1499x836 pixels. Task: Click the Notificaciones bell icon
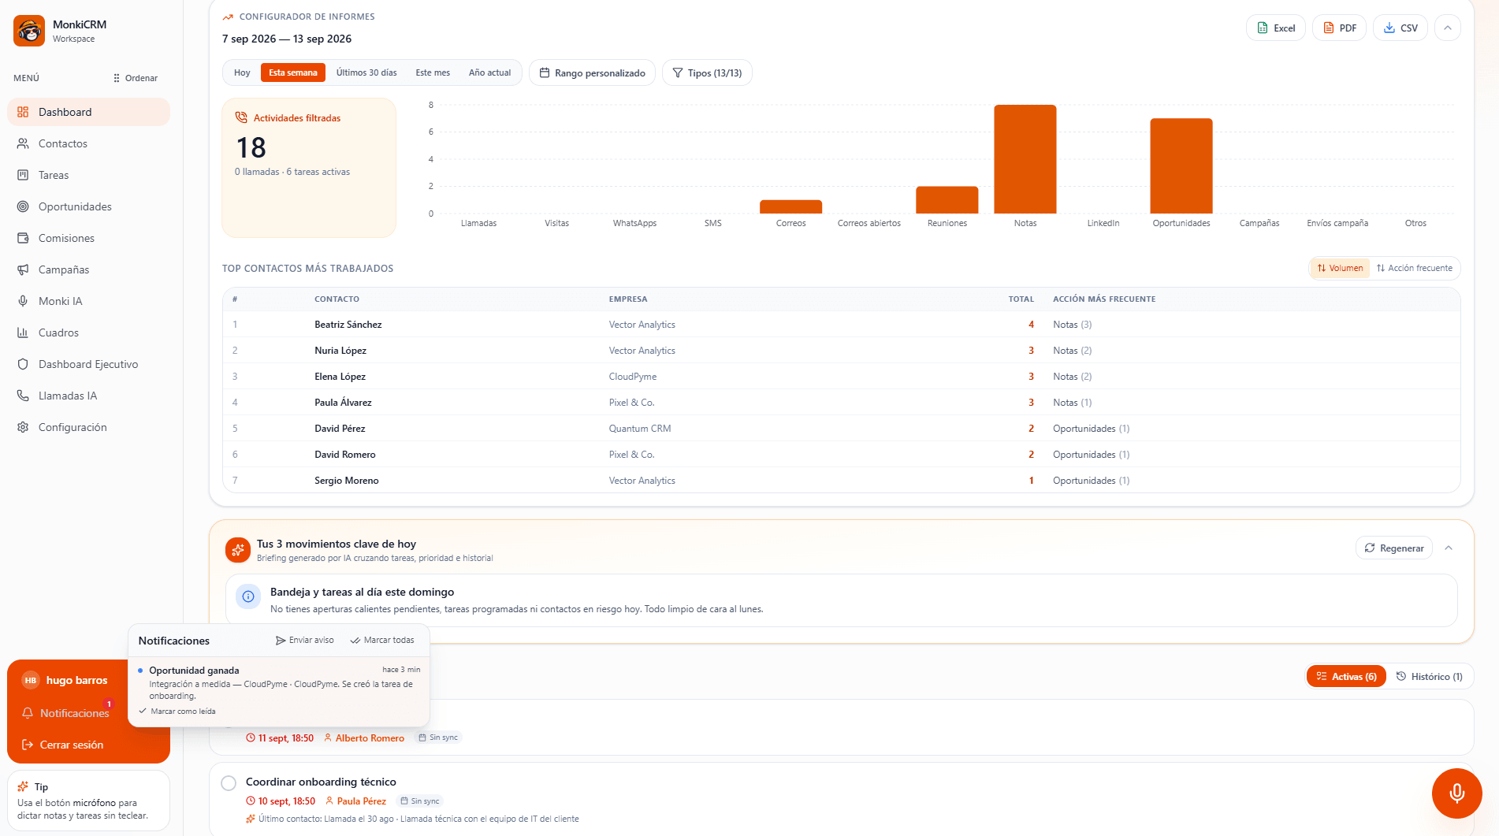click(x=28, y=713)
